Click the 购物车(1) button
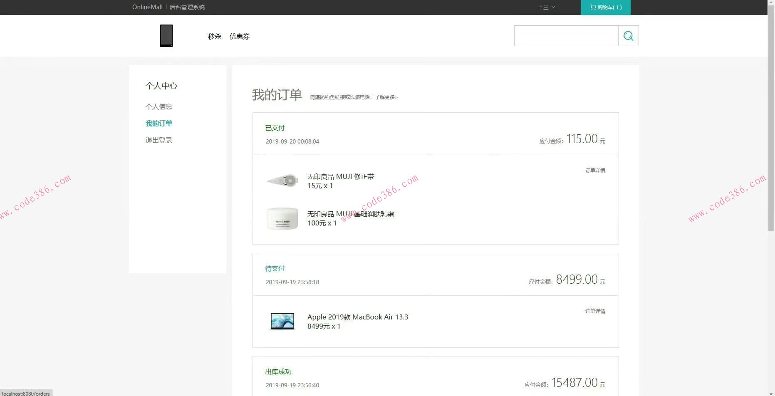Image resolution: width=775 pixels, height=396 pixels. pyautogui.click(x=605, y=7)
